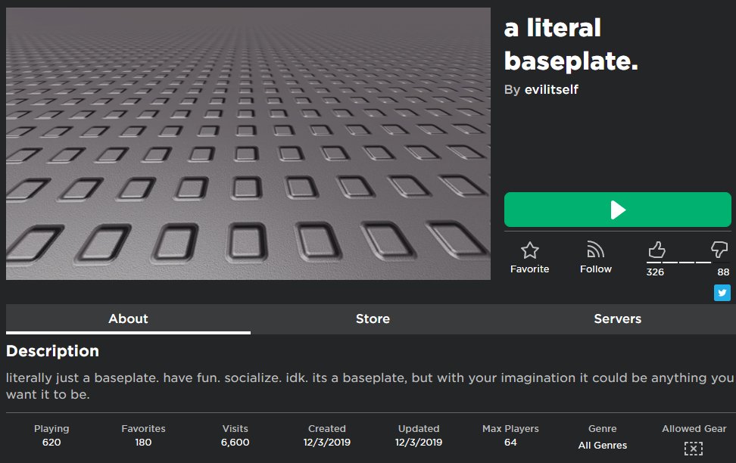Switch to the About tab
Screen dimensions: 736x463
(128, 319)
